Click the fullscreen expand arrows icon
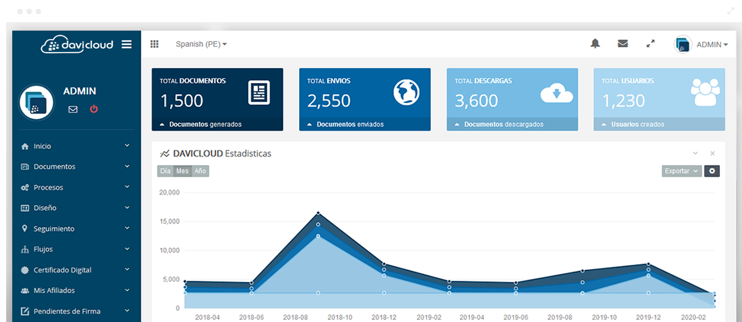 pos(651,43)
